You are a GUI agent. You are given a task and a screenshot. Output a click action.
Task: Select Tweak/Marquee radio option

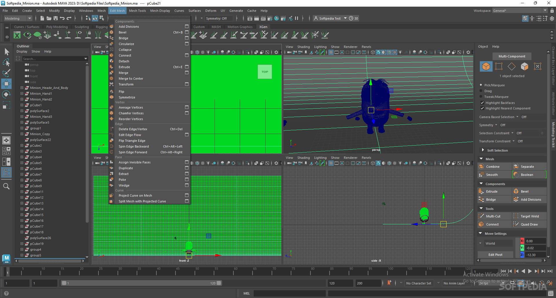coord(481,97)
